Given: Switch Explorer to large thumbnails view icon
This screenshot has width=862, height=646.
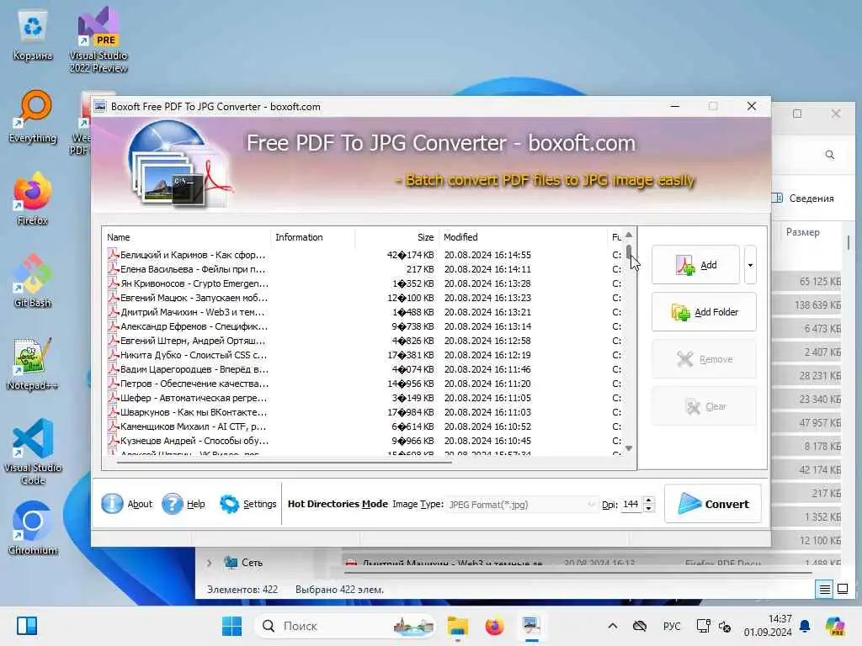Looking at the screenshot, I should pyautogui.click(x=843, y=590).
